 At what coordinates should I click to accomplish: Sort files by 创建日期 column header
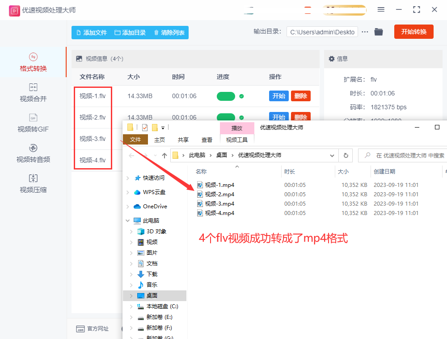[x=384, y=171]
